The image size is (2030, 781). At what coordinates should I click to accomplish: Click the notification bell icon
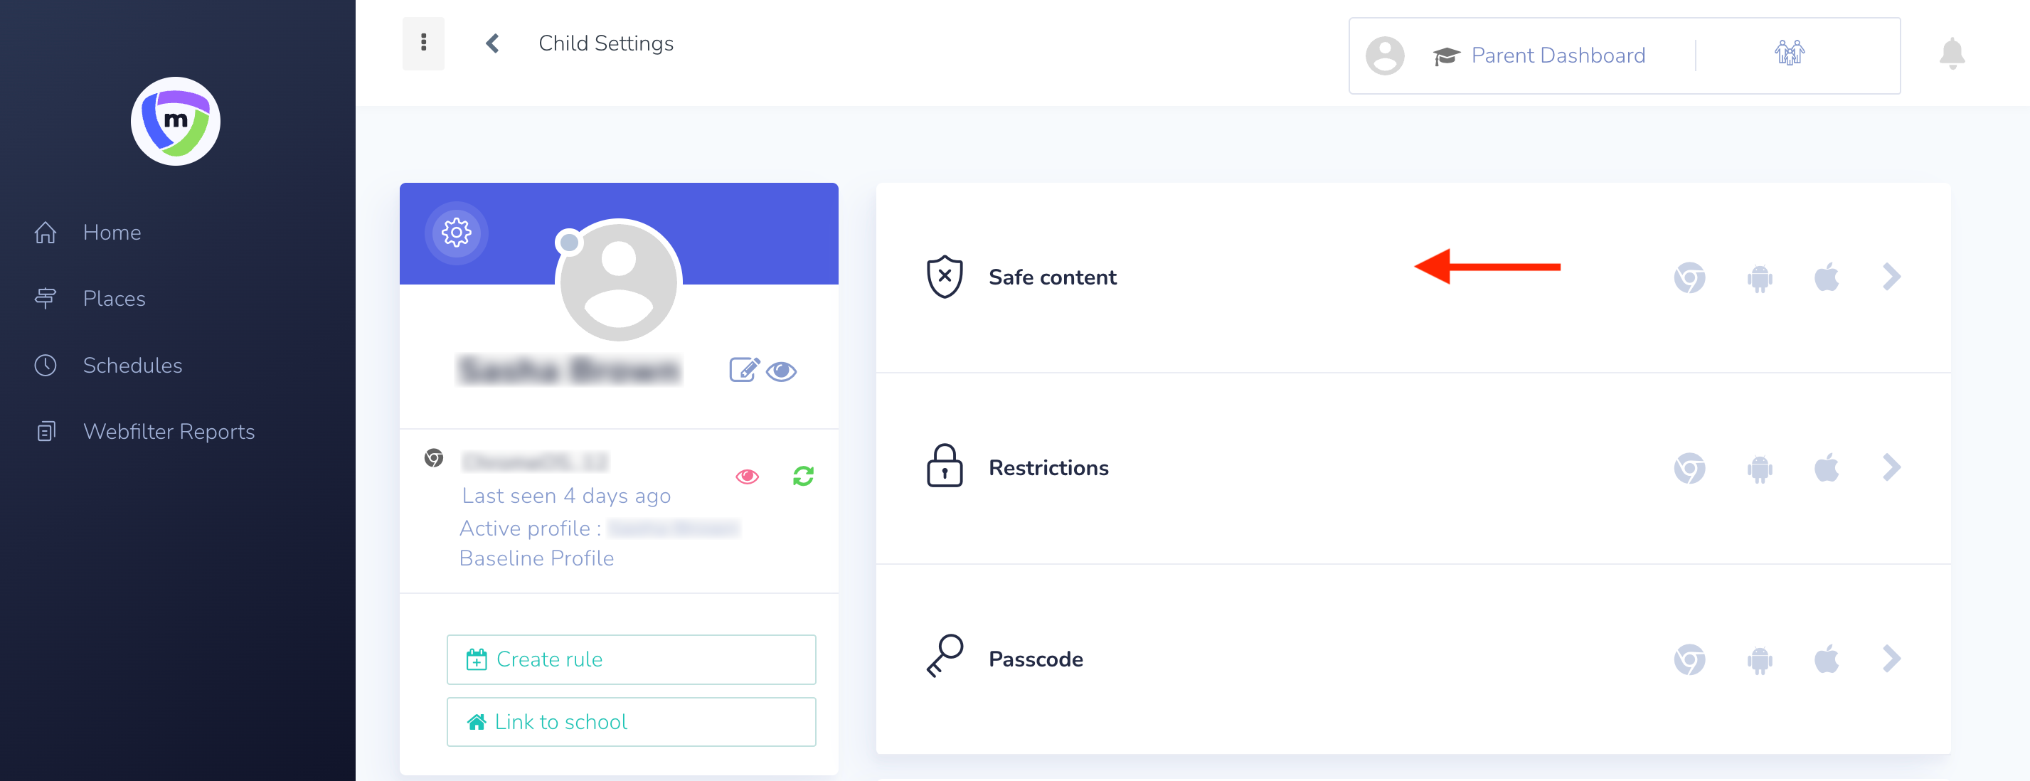1951,53
